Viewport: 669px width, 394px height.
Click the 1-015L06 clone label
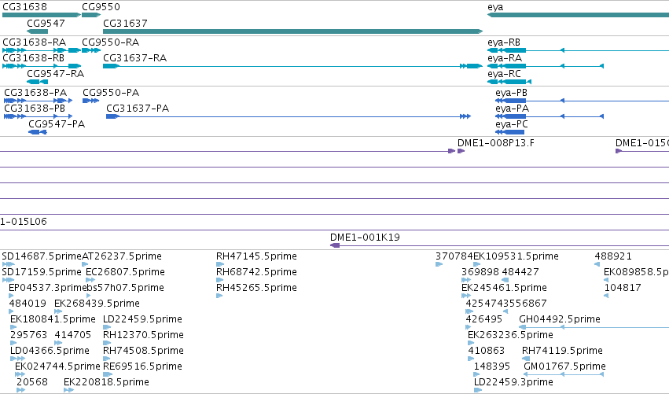(24, 221)
